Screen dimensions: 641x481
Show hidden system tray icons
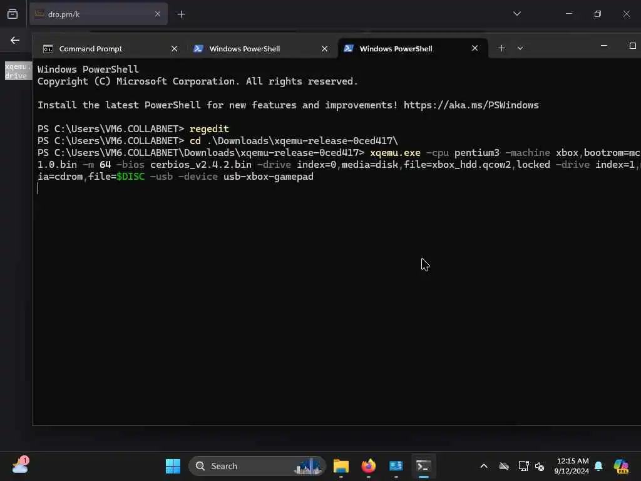click(484, 466)
